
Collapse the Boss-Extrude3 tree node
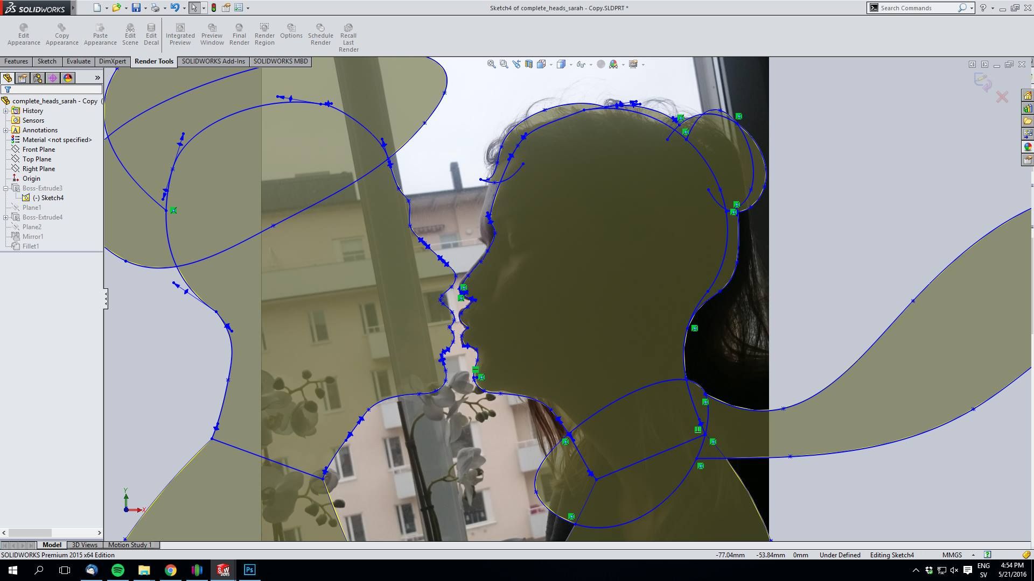6,188
